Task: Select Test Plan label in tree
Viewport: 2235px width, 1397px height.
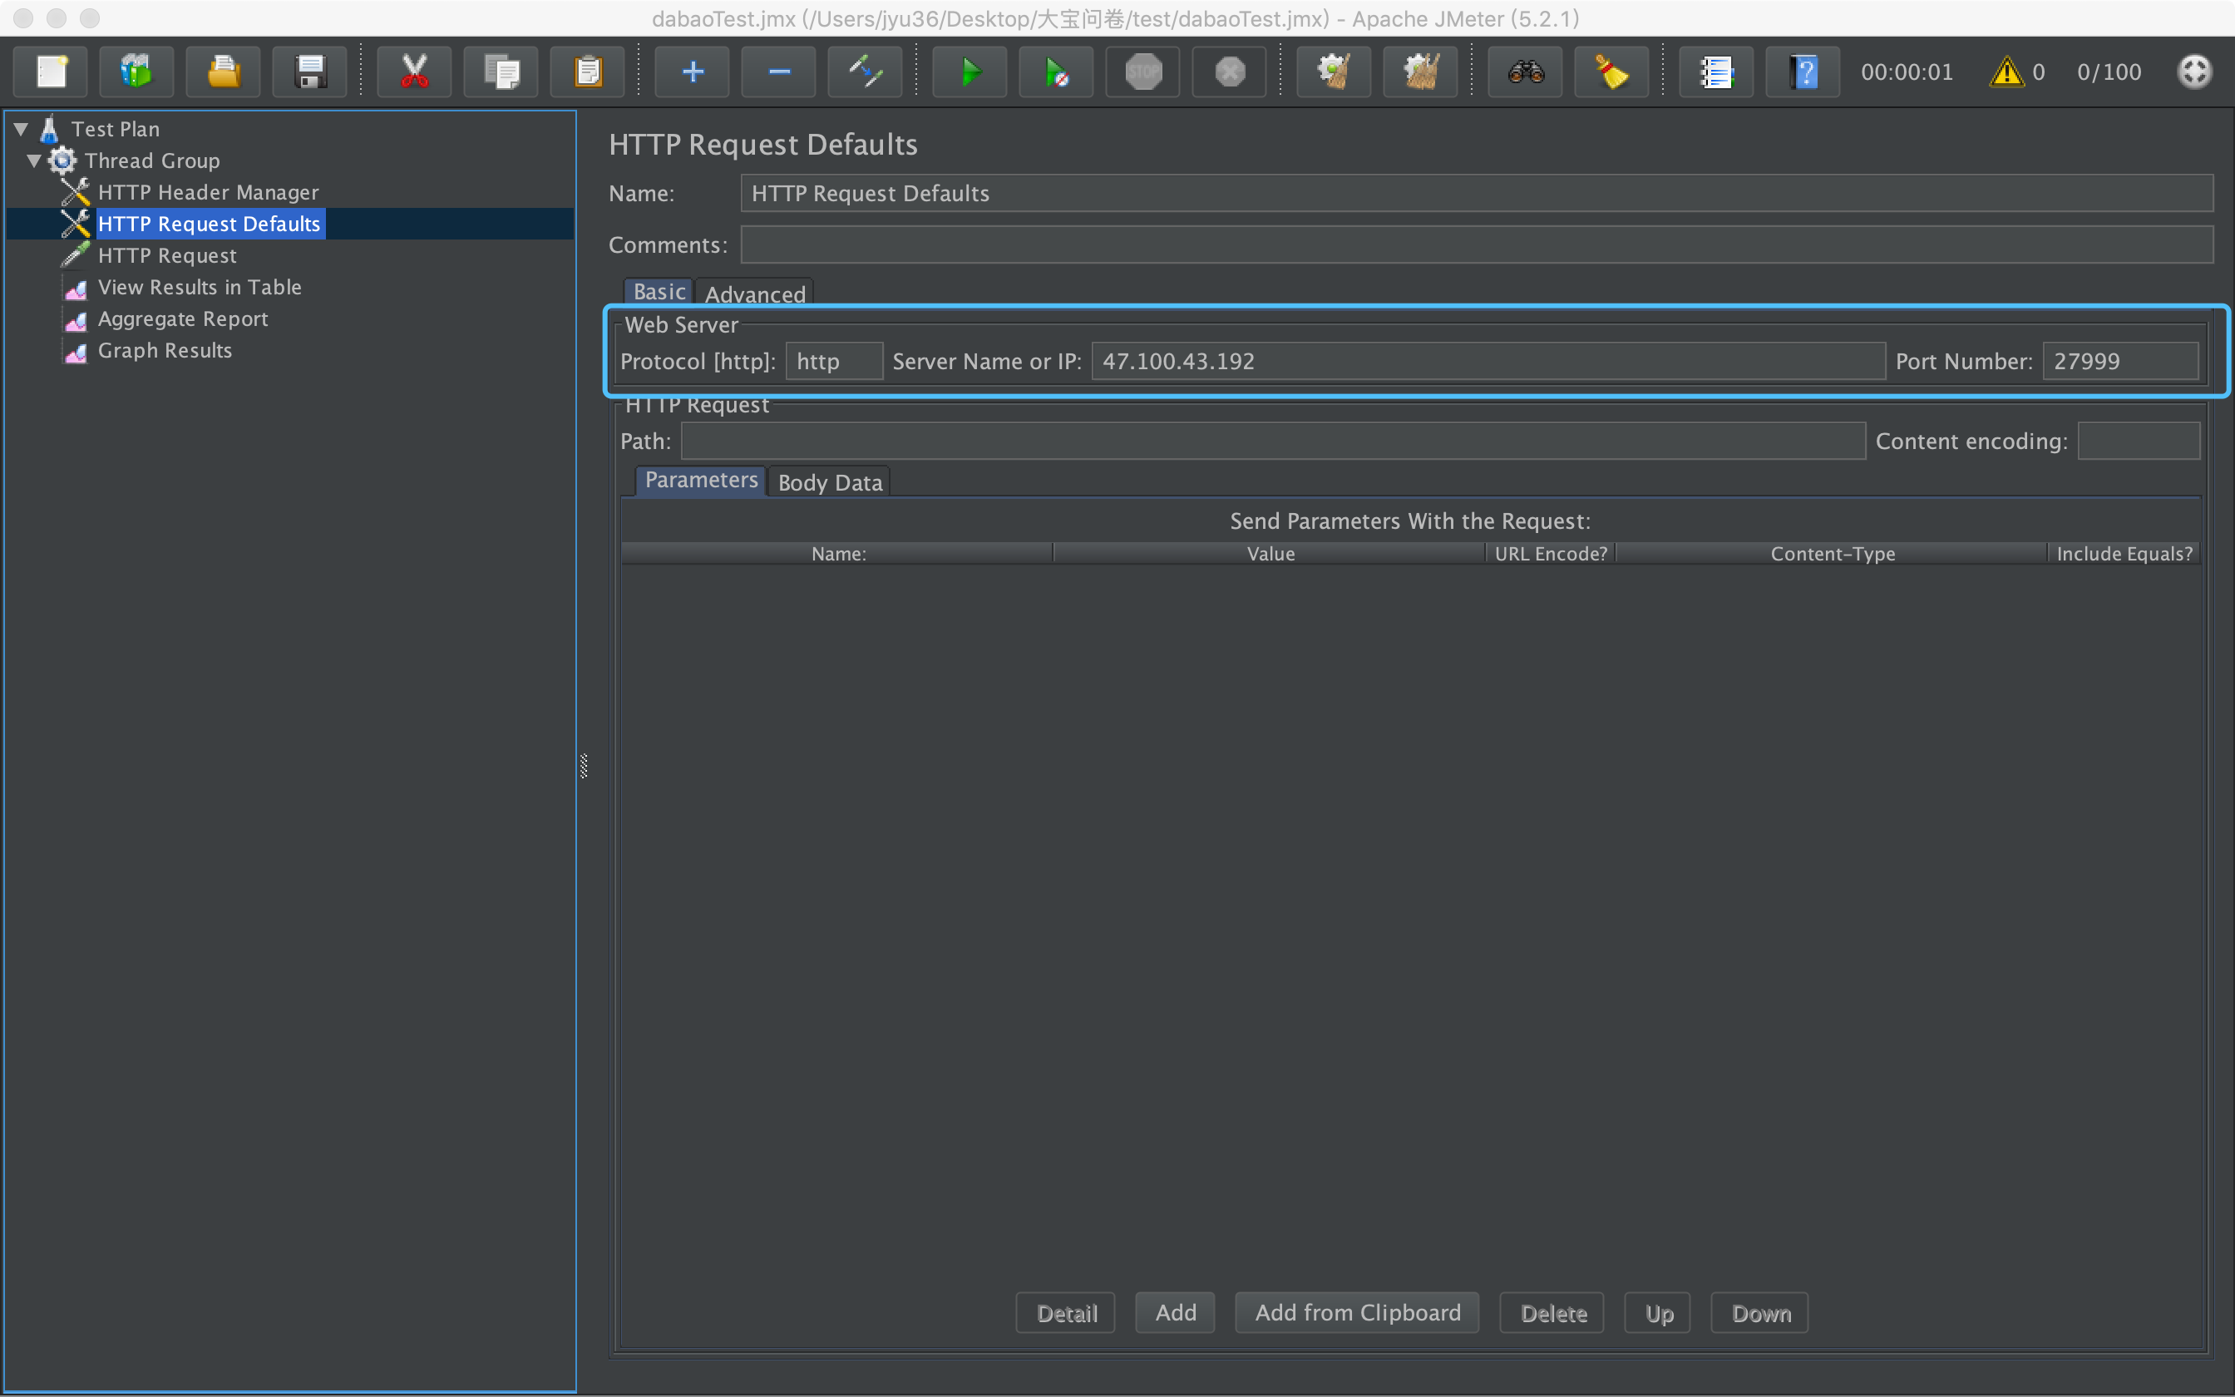Action: click(116, 130)
